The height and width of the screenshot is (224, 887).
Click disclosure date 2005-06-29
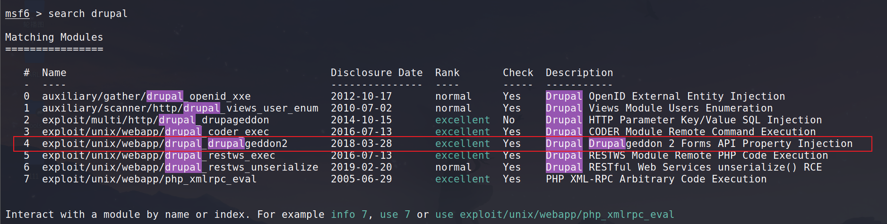(x=361, y=179)
